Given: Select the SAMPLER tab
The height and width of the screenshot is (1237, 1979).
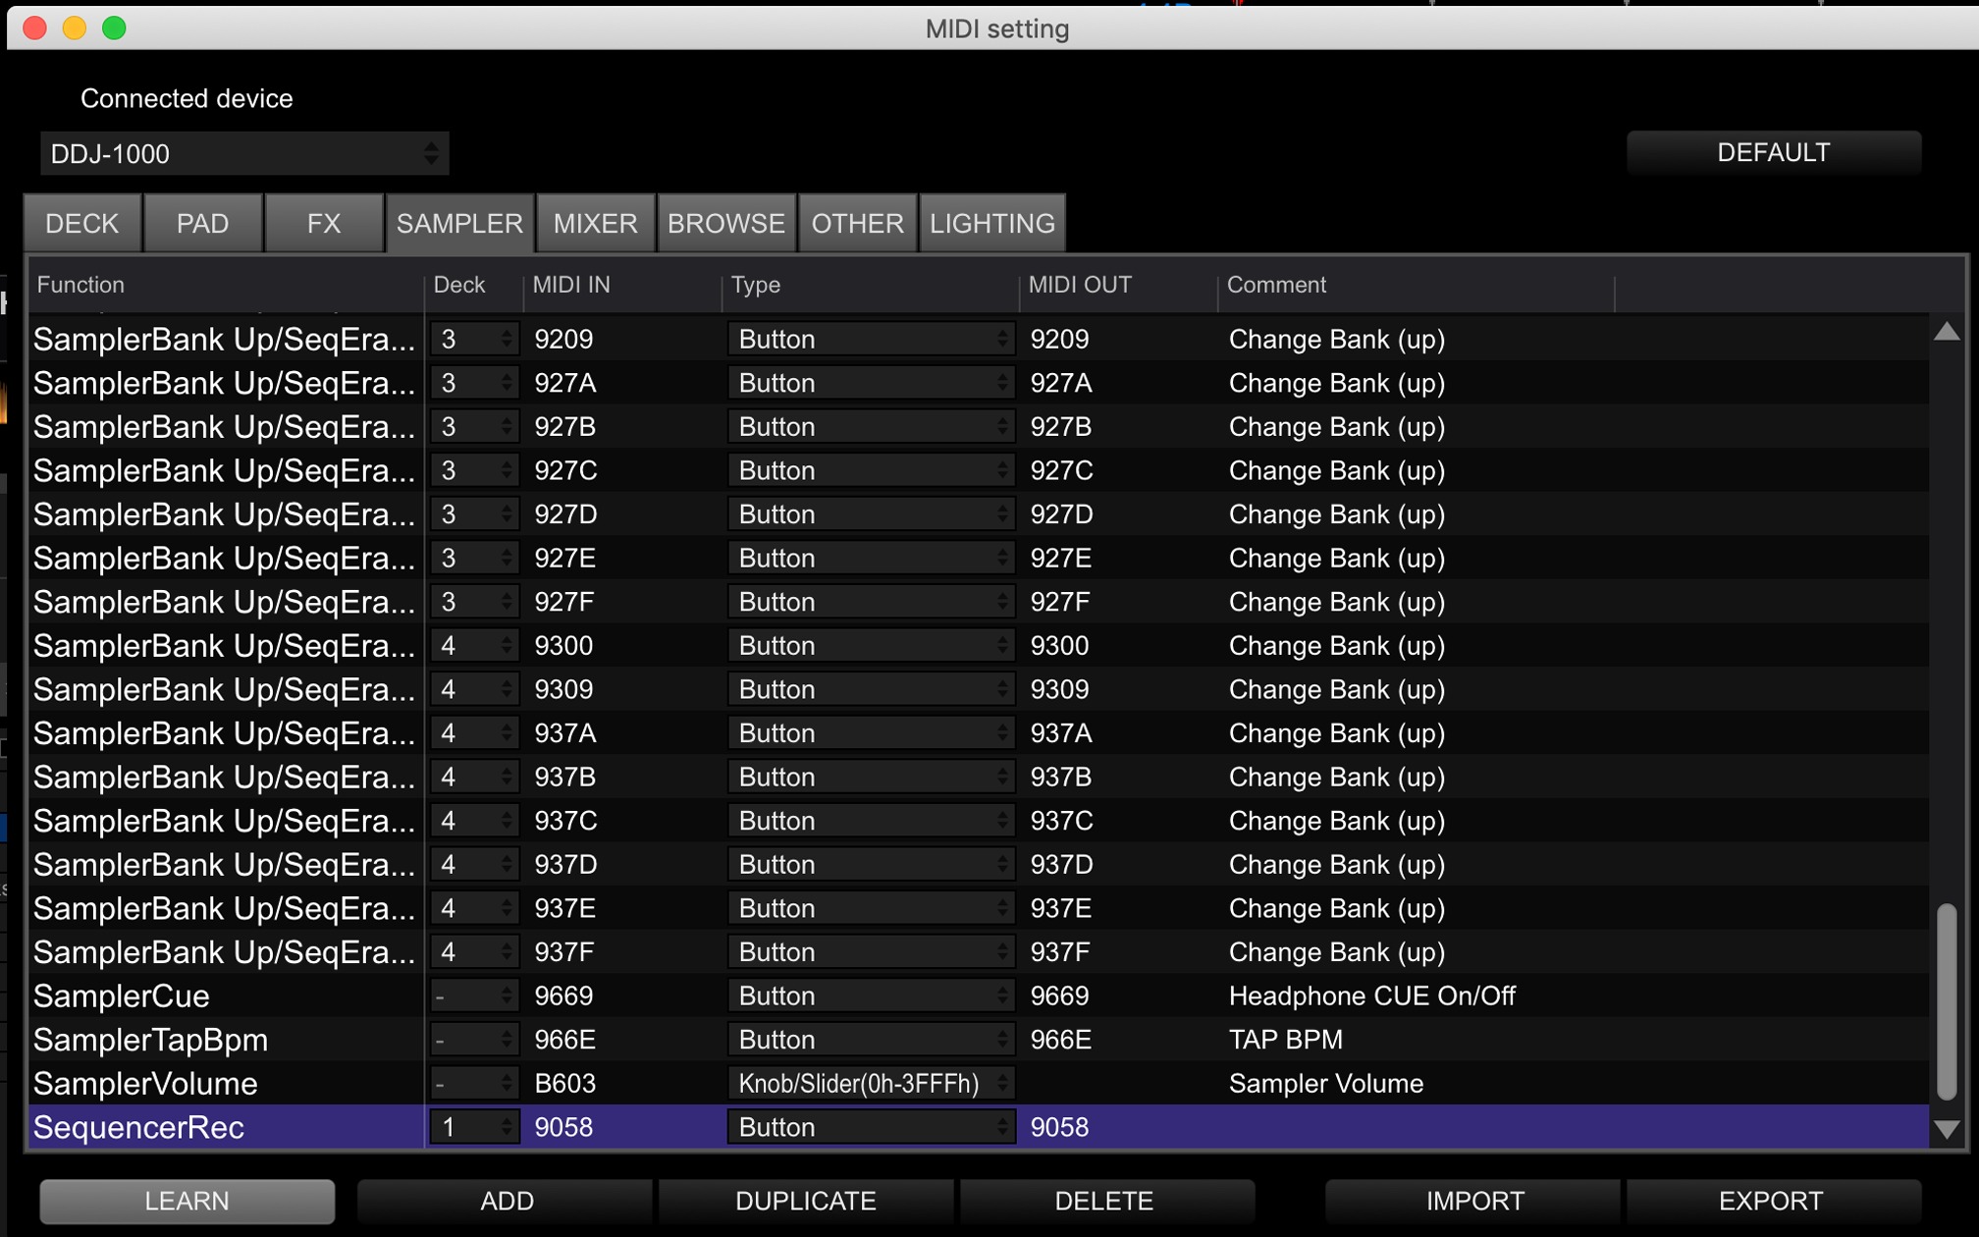Looking at the screenshot, I should pyautogui.click(x=459, y=223).
